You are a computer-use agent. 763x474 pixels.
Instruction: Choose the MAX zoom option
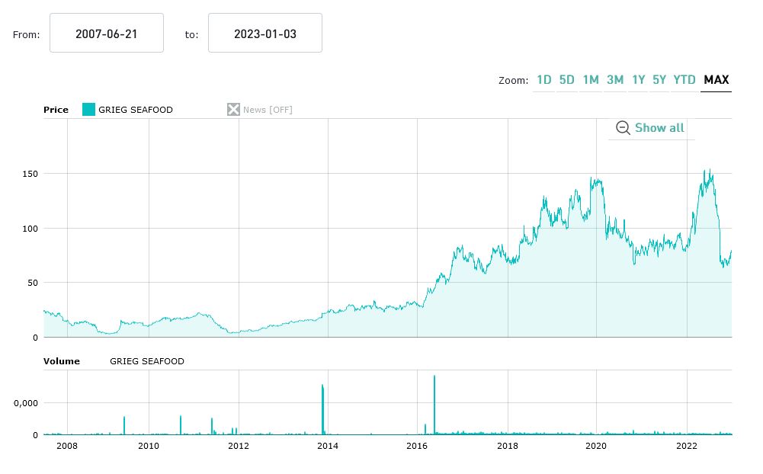(717, 80)
